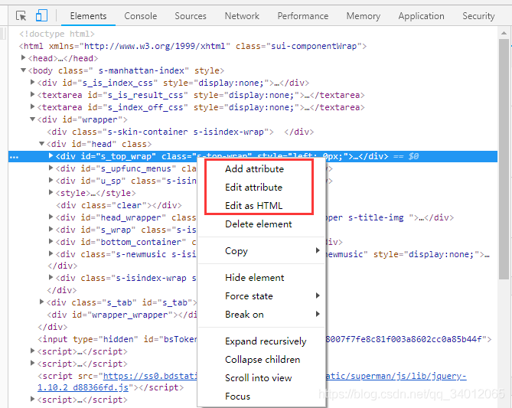Open the Memory tab
The height and width of the screenshot is (408, 512).
tap(363, 16)
